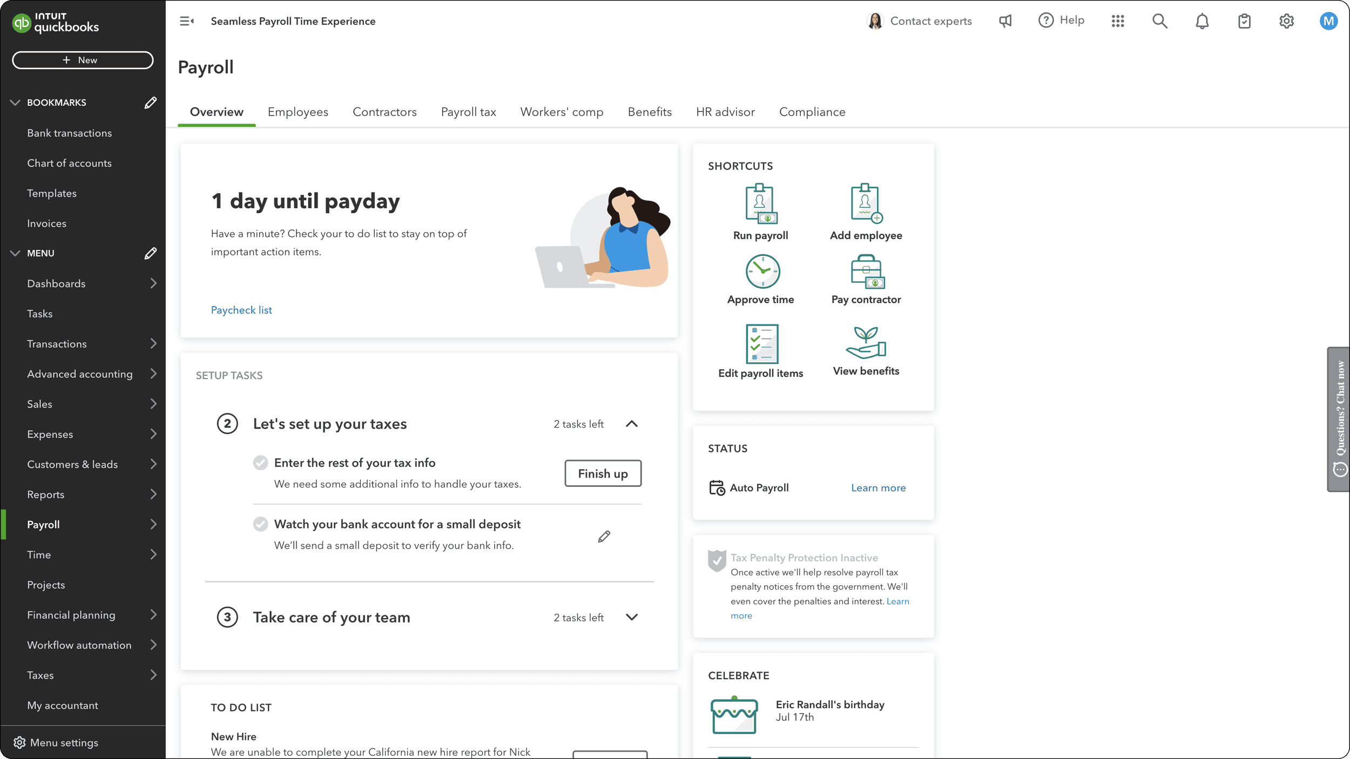Click the Run payroll shortcut icon
The height and width of the screenshot is (759, 1350).
(760, 204)
